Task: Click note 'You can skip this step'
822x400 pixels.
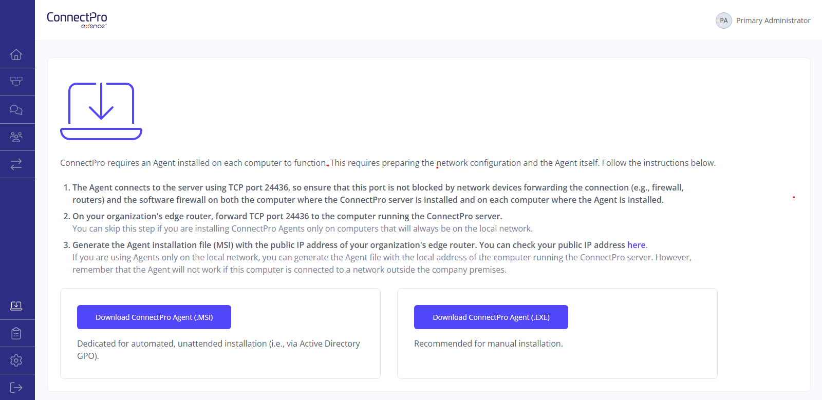Action: [x=303, y=228]
